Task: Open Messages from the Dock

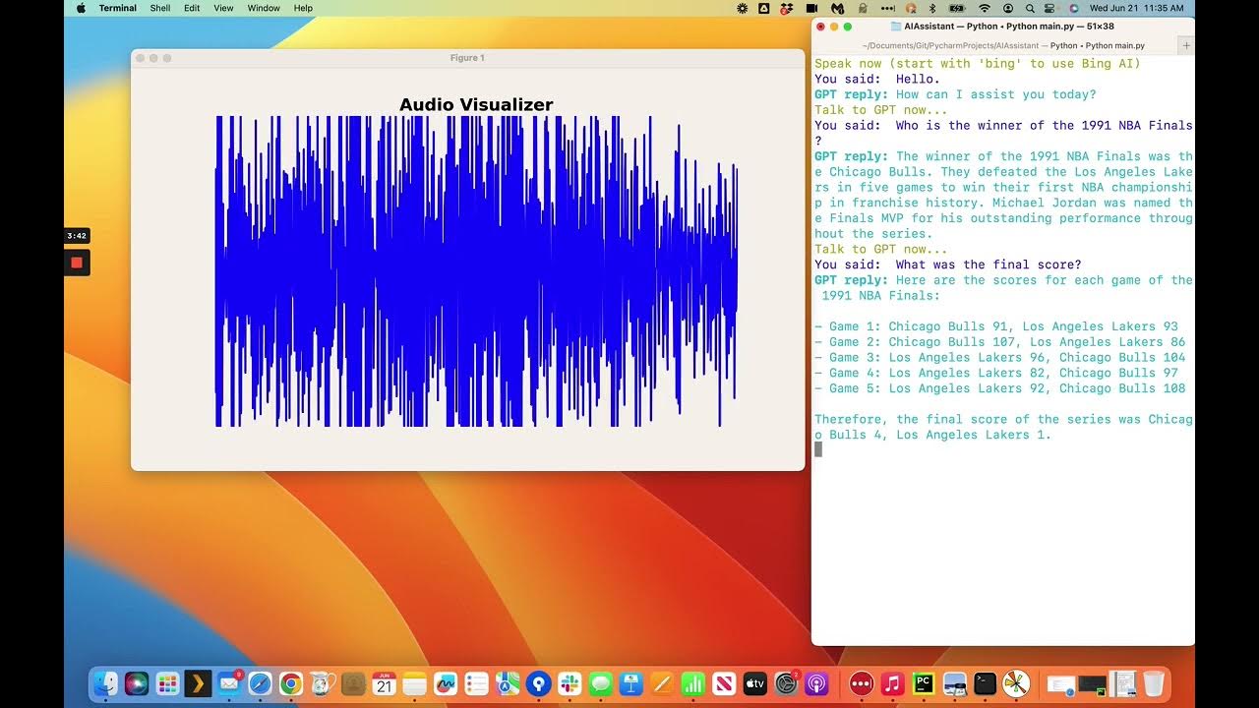Action: 601,683
